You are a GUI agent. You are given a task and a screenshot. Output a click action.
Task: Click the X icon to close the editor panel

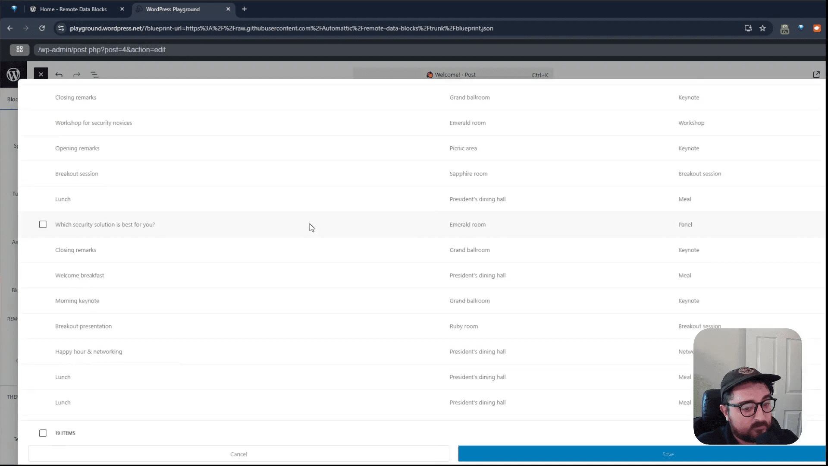pyautogui.click(x=41, y=74)
